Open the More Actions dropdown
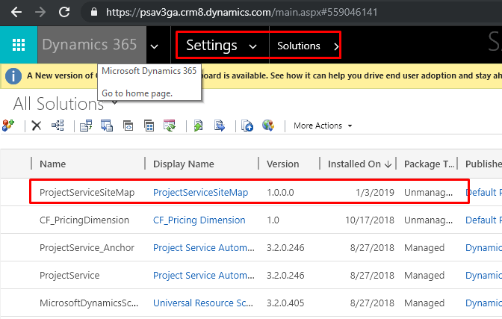502x319 pixels. [322, 126]
